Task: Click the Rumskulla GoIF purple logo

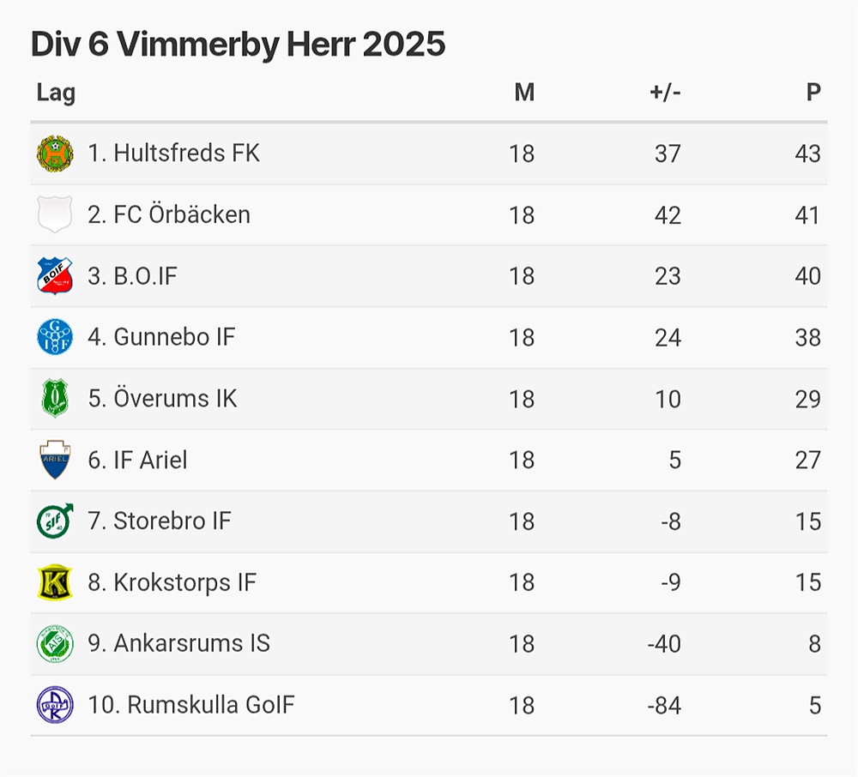Action: click(x=55, y=705)
